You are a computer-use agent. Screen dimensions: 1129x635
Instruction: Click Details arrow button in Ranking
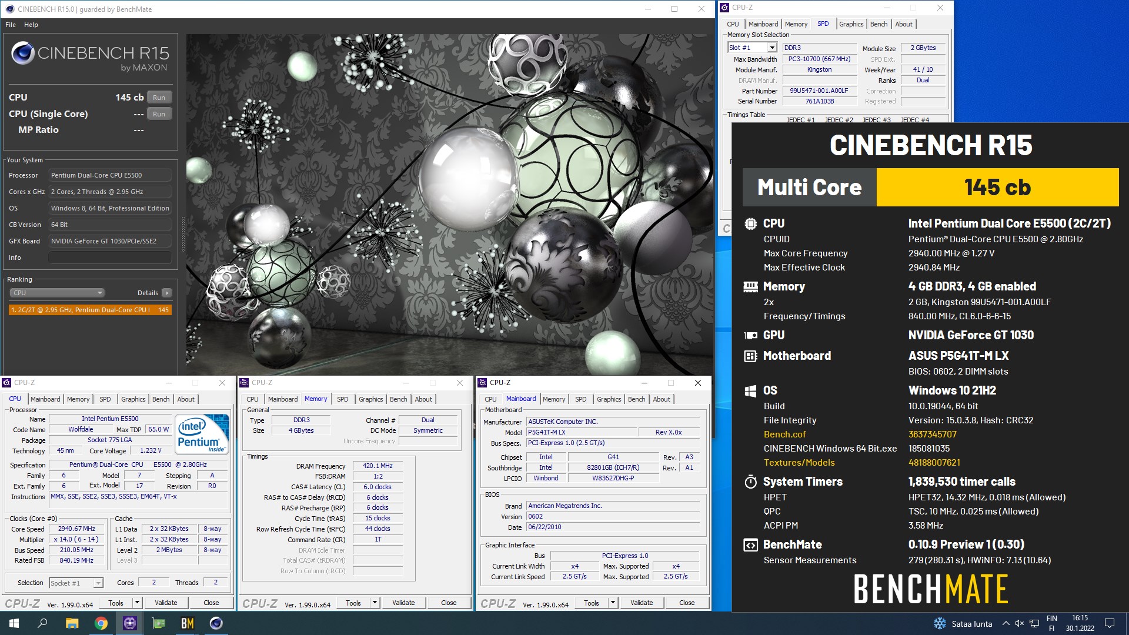167,293
